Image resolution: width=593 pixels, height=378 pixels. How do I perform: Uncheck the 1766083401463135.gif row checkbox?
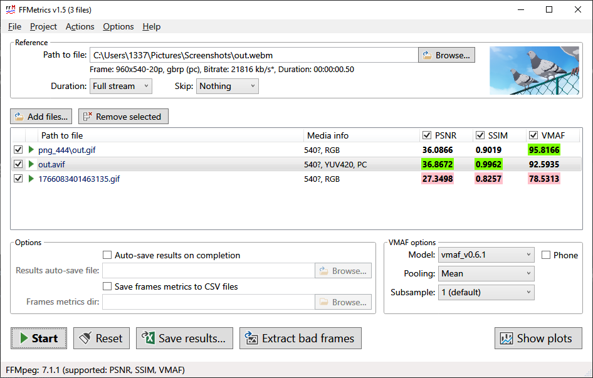pos(18,179)
